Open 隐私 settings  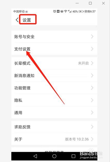[x=54, y=100]
